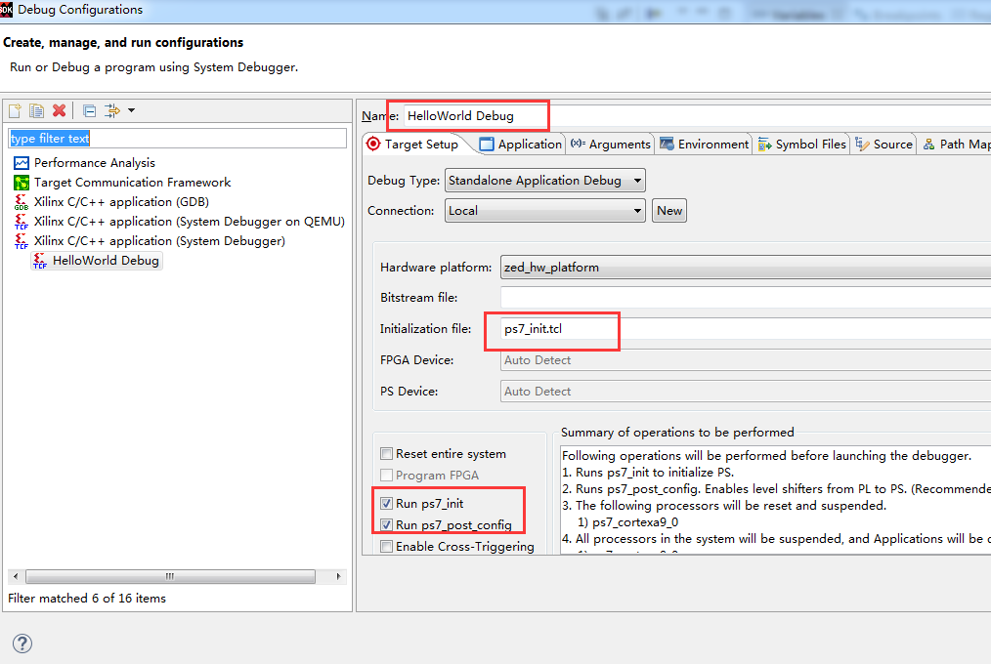Image resolution: width=991 pixels, height=664 pixels.
Task: Switch to the Application tab
Action: coord(520,145)
